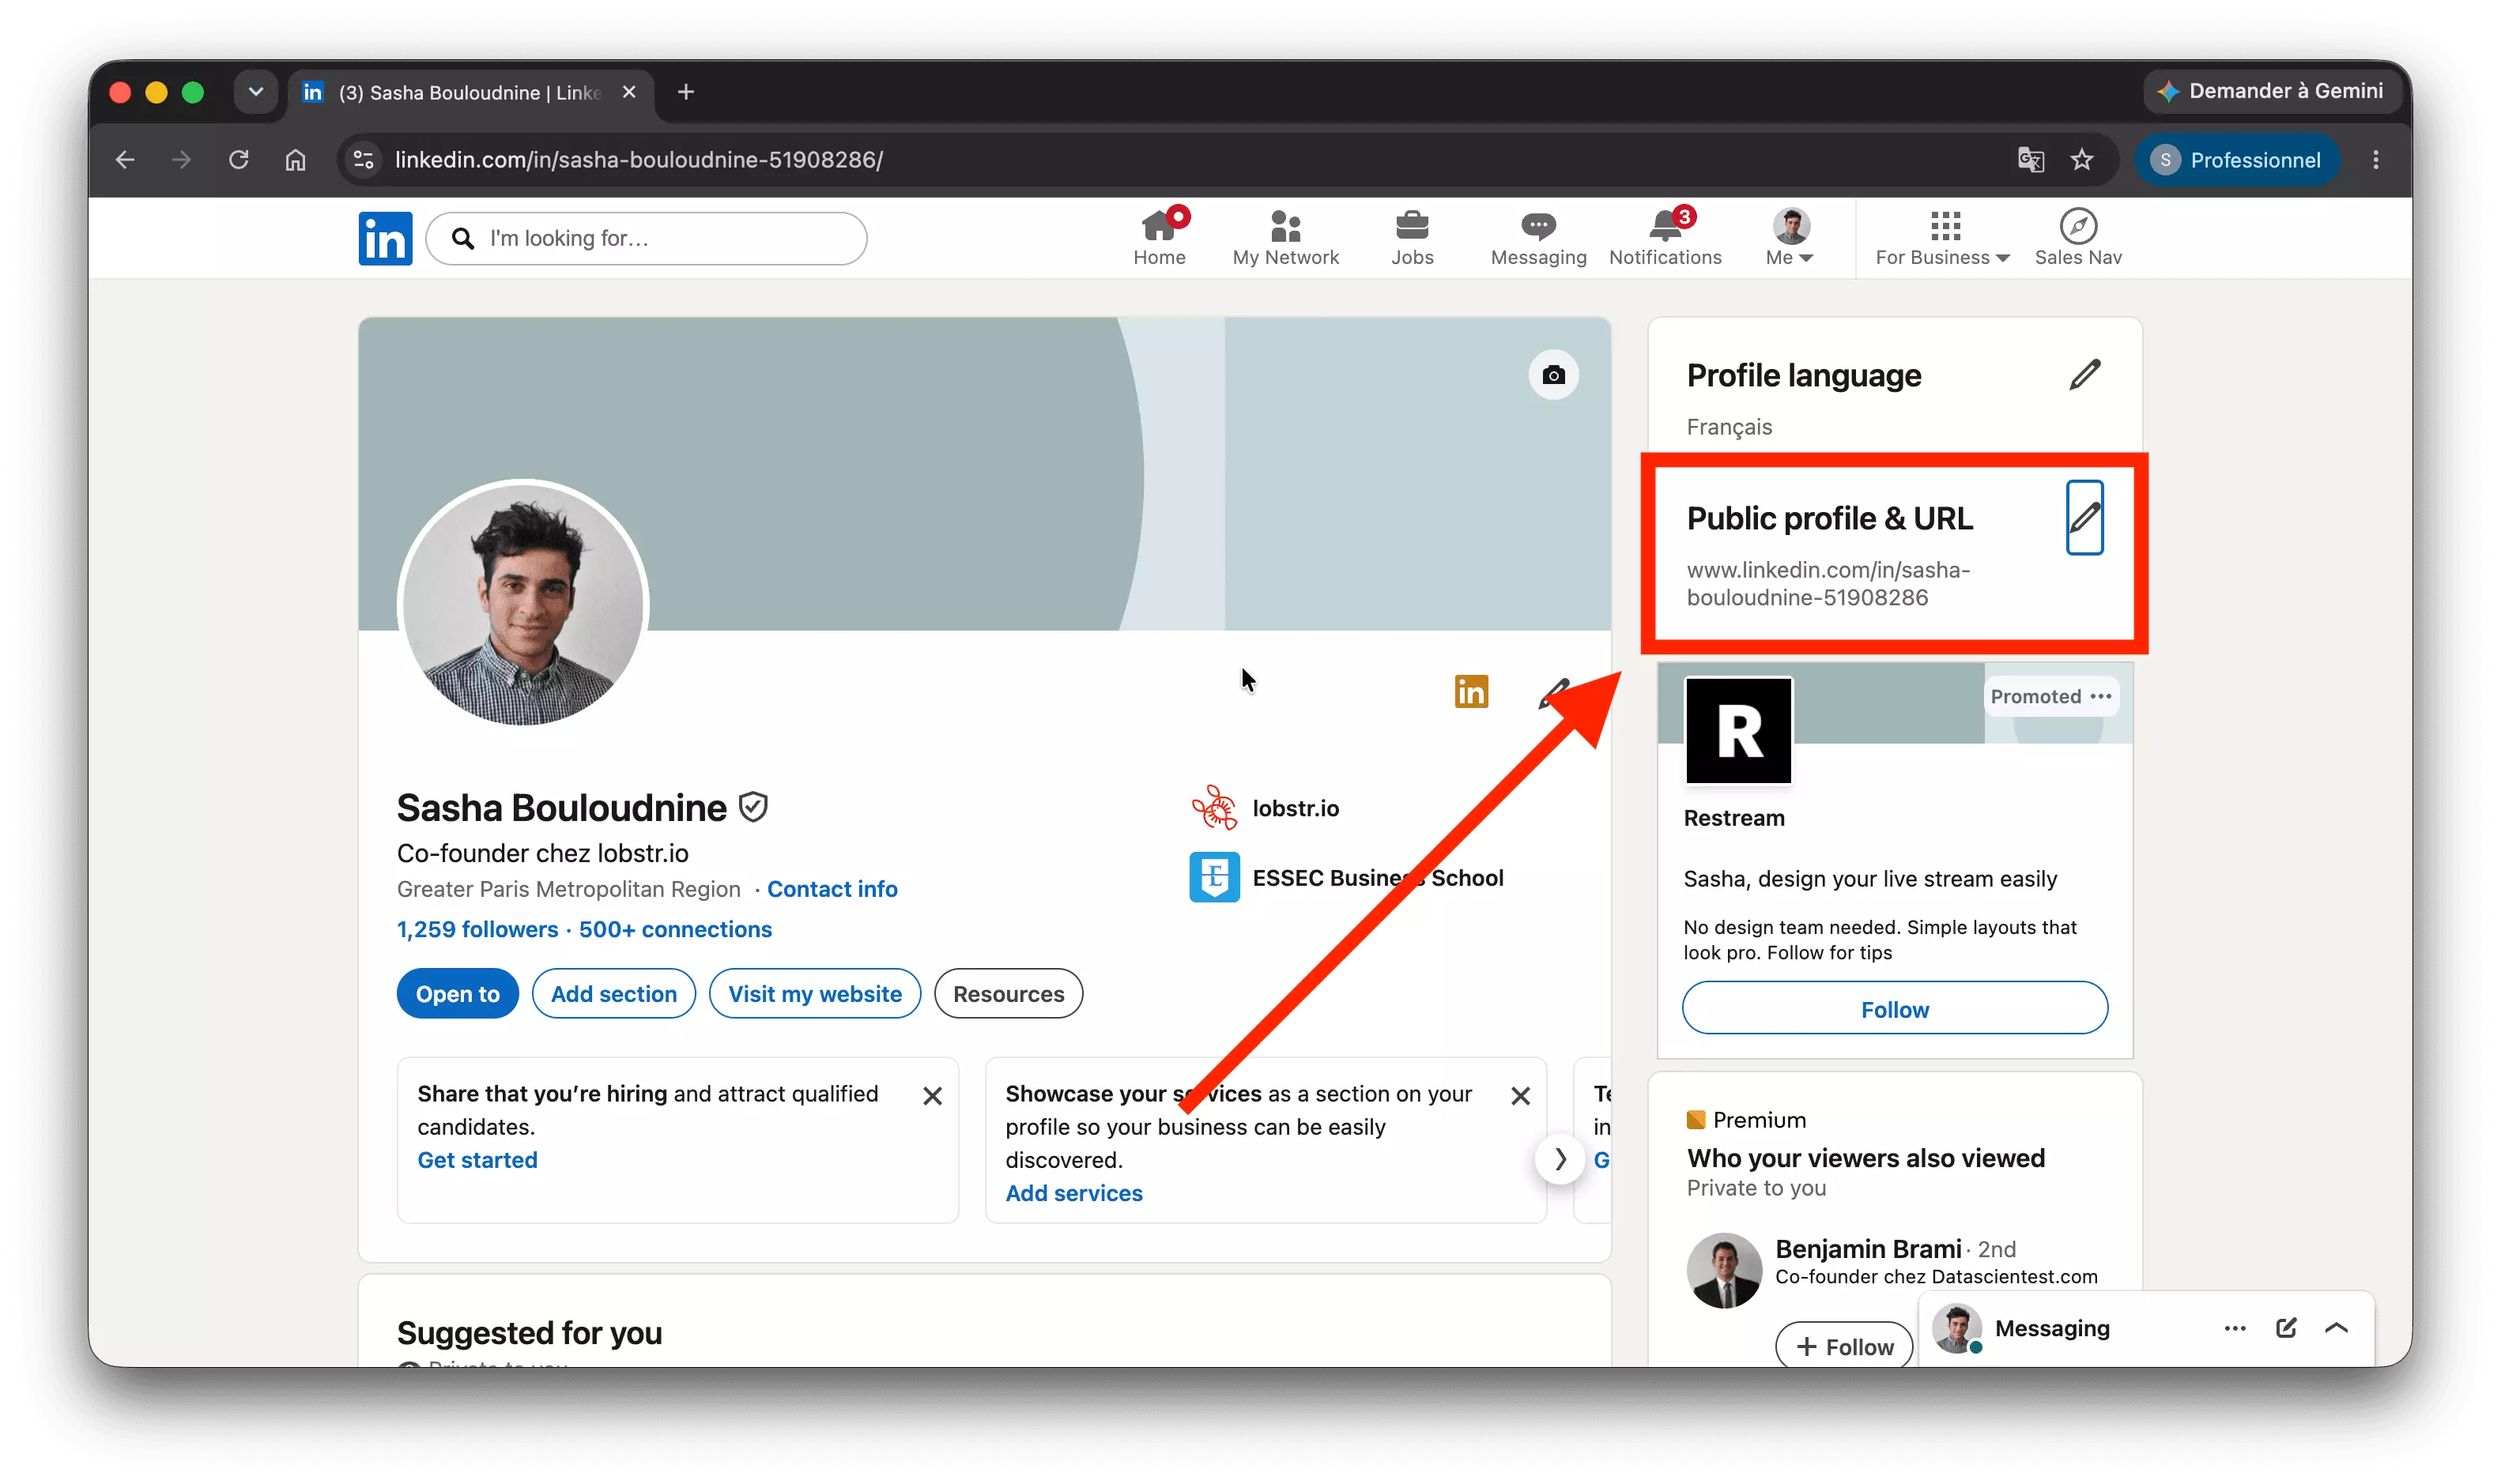Edit Profile language pencil

(x=2084, y=375)
